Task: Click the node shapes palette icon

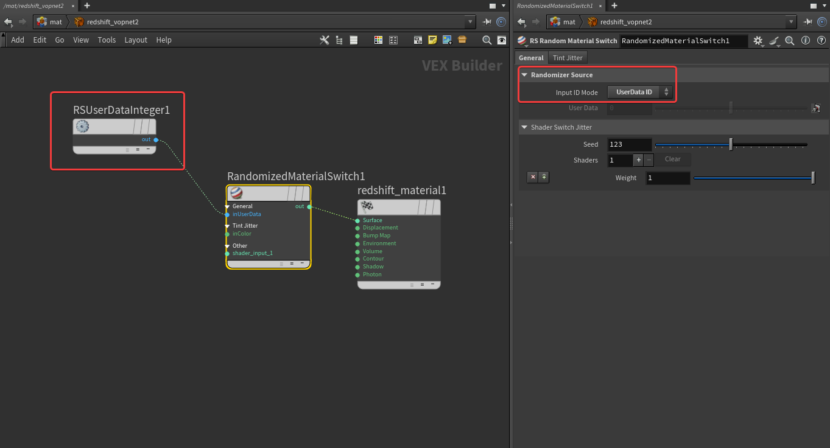Action: coord(393,40)
